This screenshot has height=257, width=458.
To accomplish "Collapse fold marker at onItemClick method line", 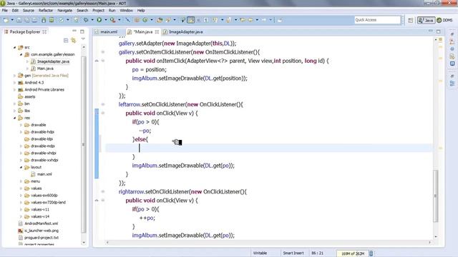I will pos(103,61).
